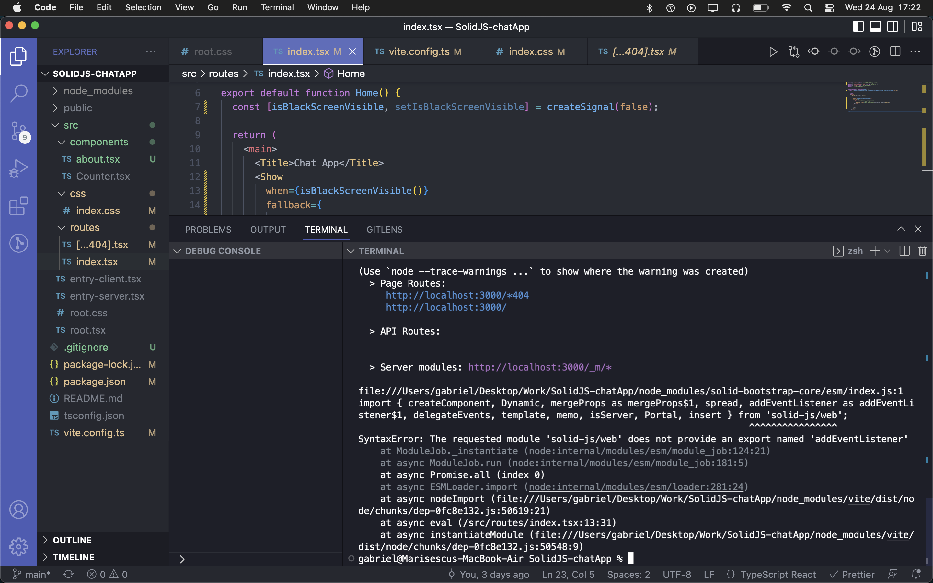Kill the zsh terminal with the trash icon

tap(922, 251)
